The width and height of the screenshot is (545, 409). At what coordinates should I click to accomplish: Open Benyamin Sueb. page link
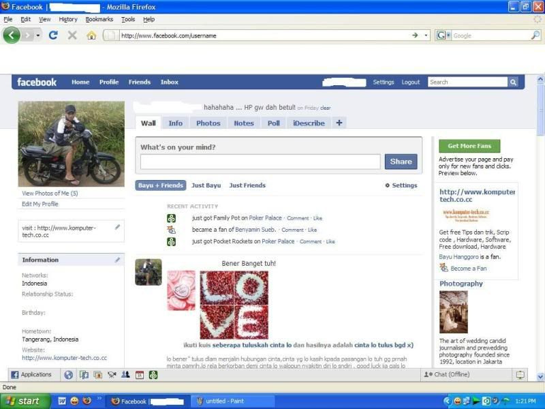tap(255, 230)
